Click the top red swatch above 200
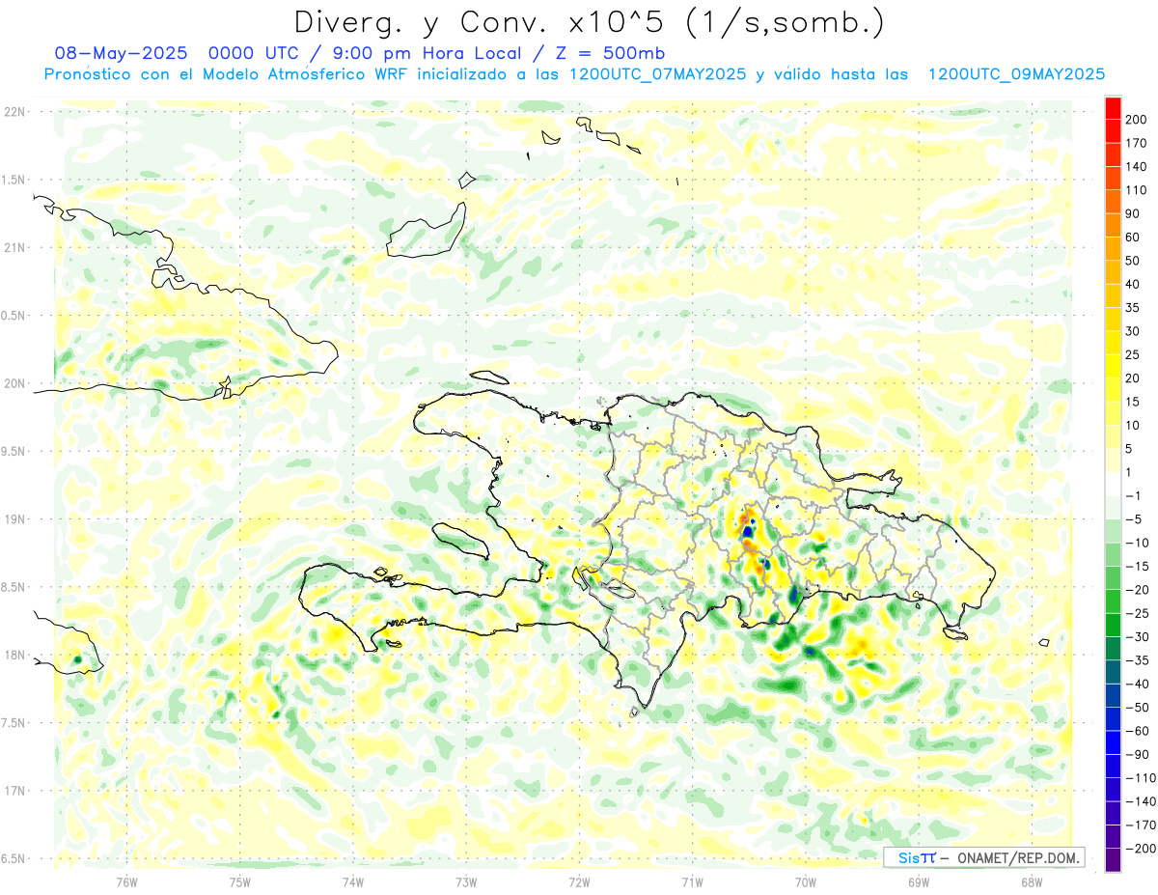The image size is (1158, 895). (x=1113, y=107)
